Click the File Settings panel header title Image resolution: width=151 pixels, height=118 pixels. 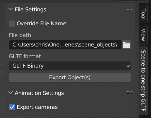[x=30, y=9]
